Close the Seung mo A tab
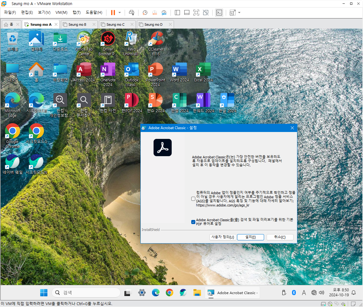Image resolution: width=363 pixels, height=307 pixels. [56, 24]
